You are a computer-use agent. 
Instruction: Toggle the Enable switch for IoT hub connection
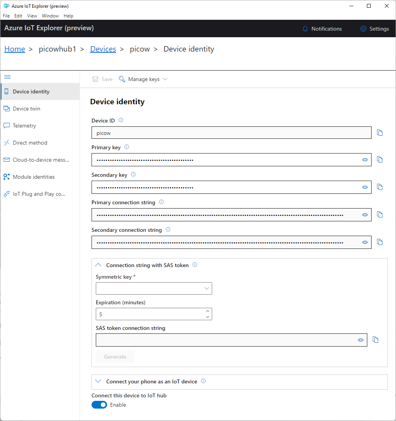[99, 405]
